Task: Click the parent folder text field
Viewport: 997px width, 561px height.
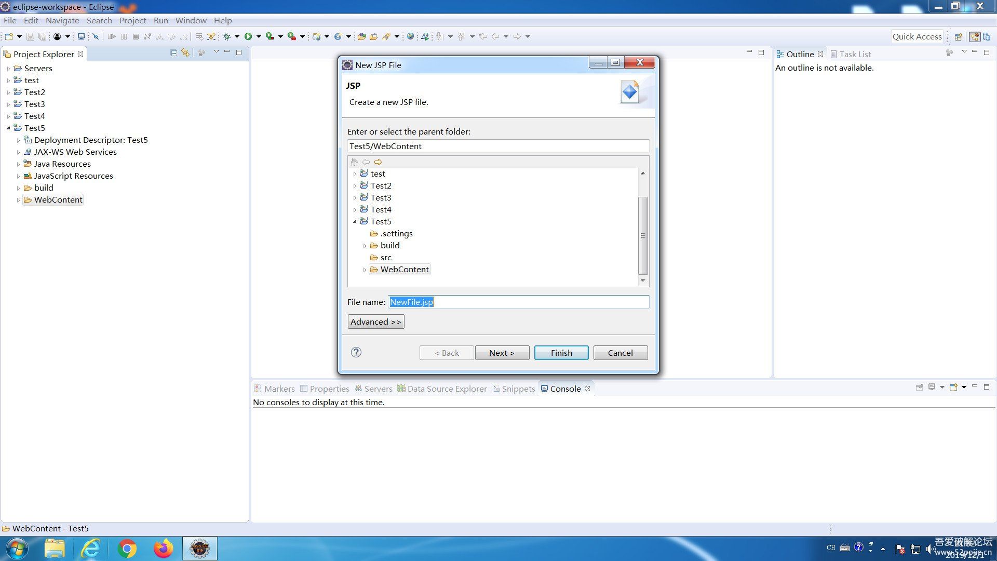Action: pyautogui.click(x=498, y=146)
